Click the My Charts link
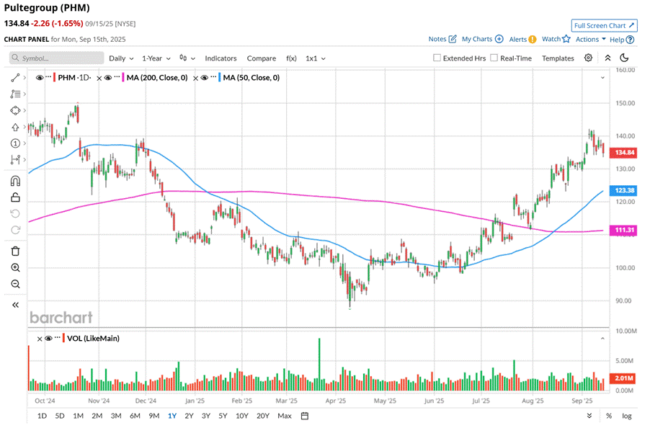Screen dimensions: 650x428 point(477,39)
